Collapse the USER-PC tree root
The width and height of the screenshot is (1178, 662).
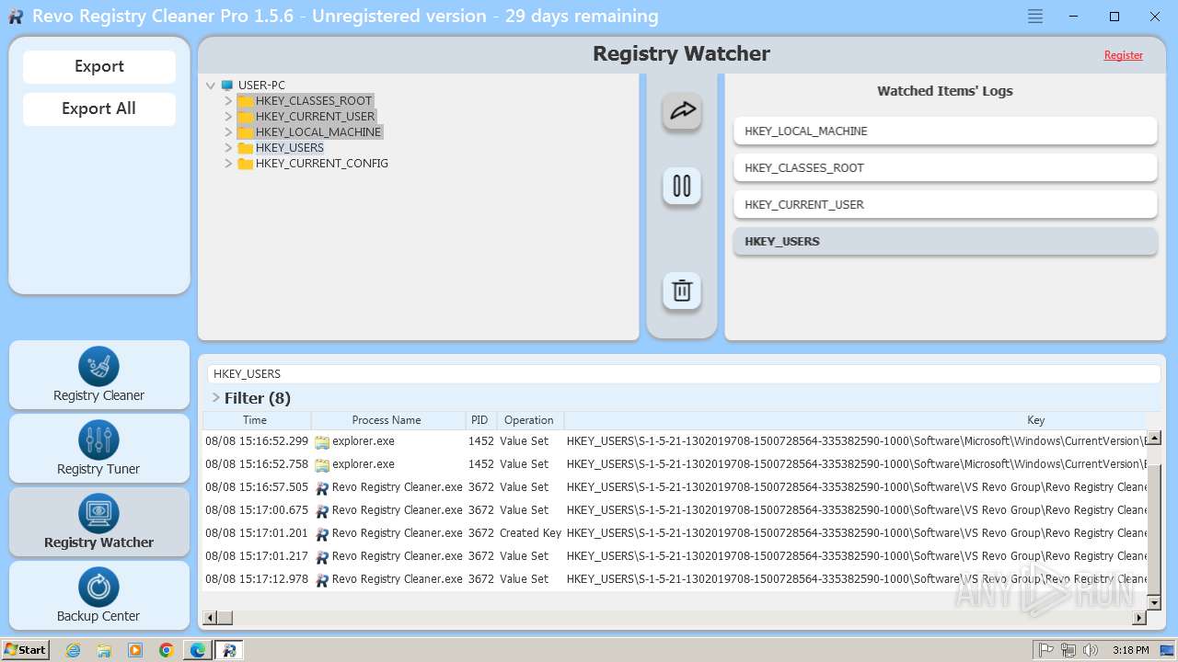(211, 86)
